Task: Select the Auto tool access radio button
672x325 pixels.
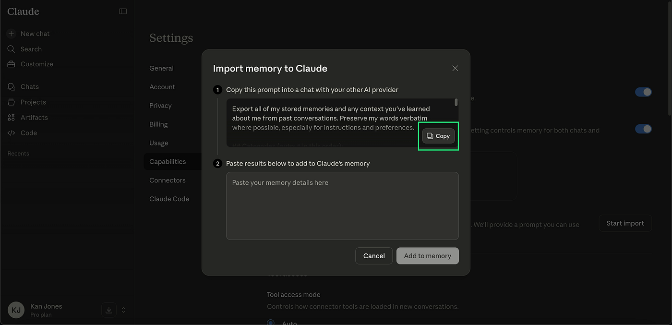Action: [x=271, y=323]
